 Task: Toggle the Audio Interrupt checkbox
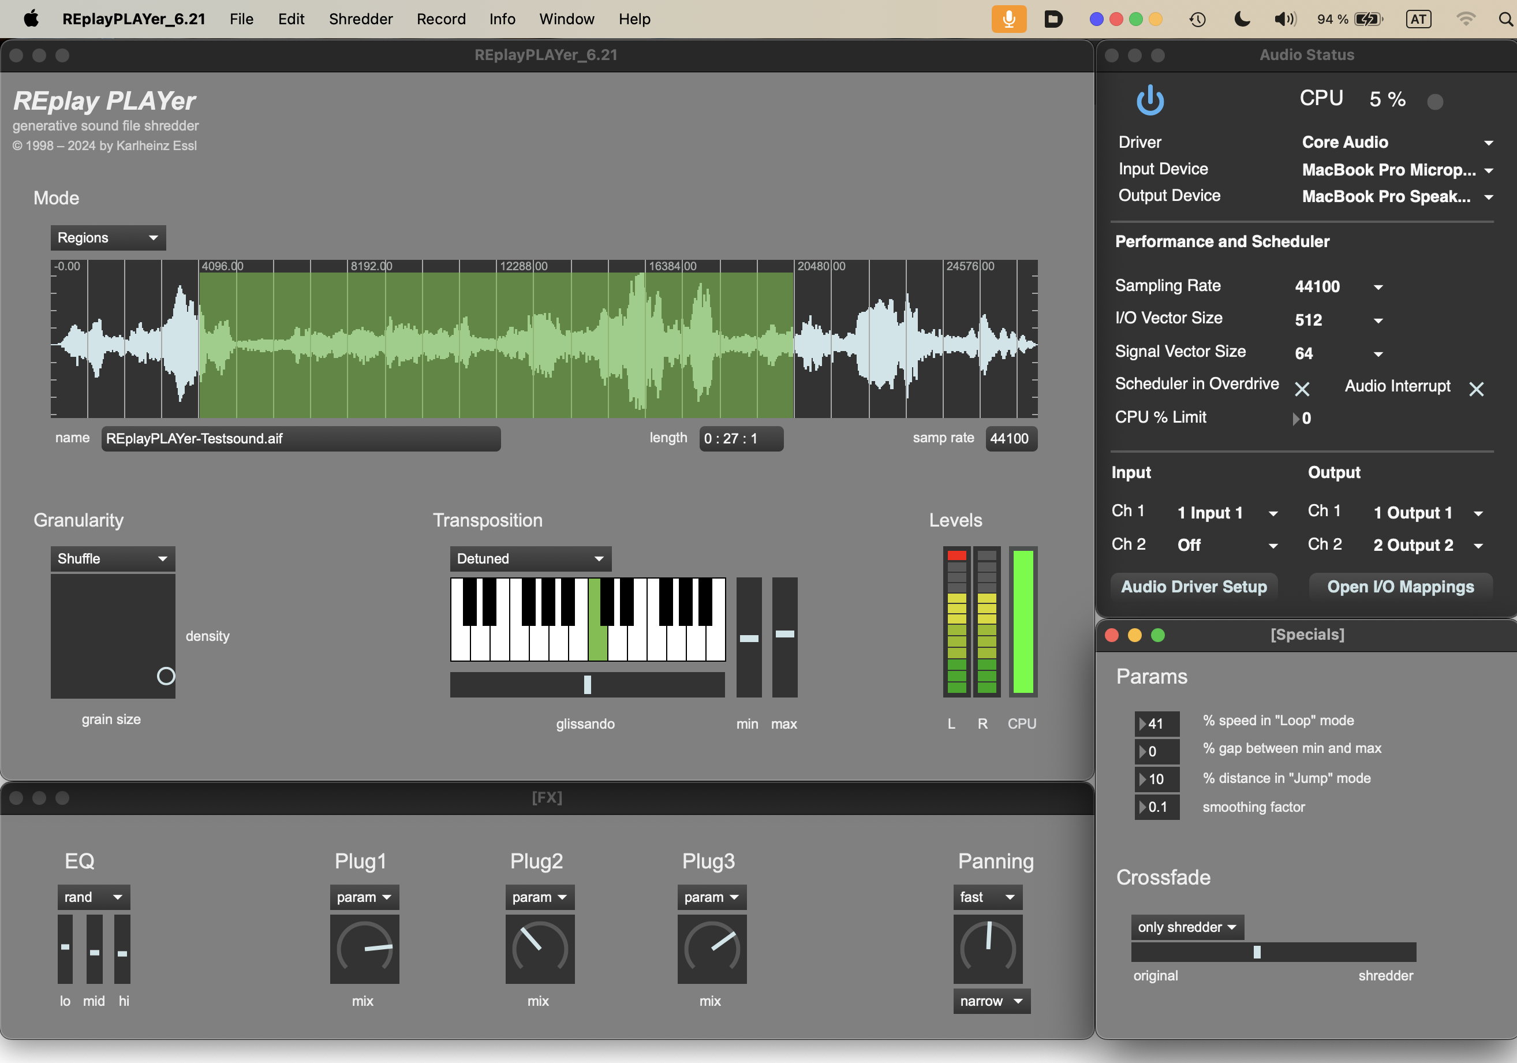click(x=1475, y=389)
